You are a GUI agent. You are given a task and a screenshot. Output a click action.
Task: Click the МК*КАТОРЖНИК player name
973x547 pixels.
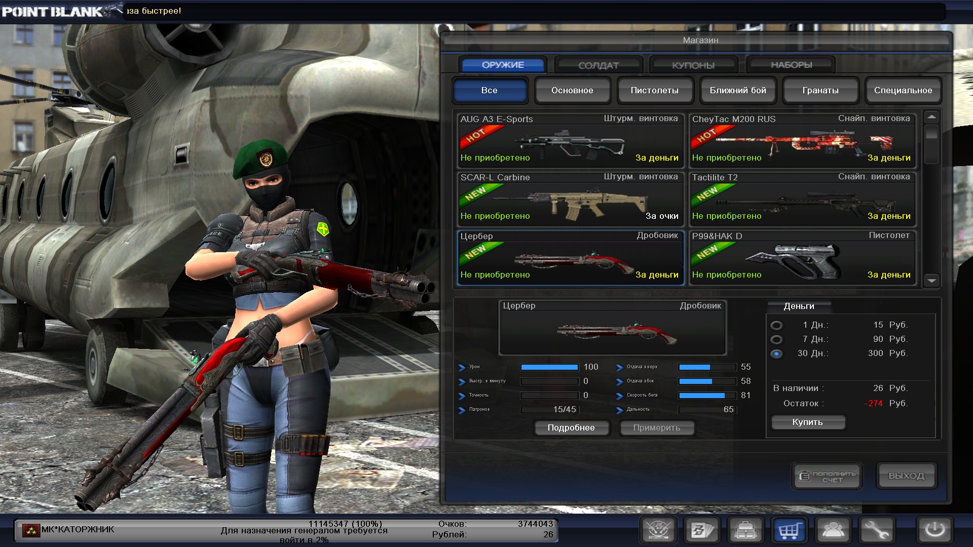click(x=78, y=529)
